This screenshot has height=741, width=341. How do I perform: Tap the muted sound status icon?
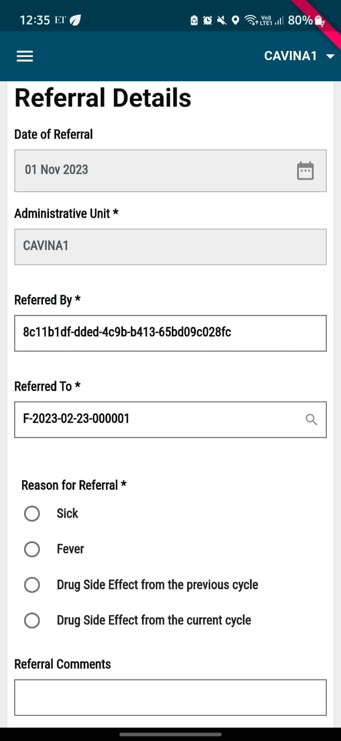pyautogui.click(x=222, y=20)
